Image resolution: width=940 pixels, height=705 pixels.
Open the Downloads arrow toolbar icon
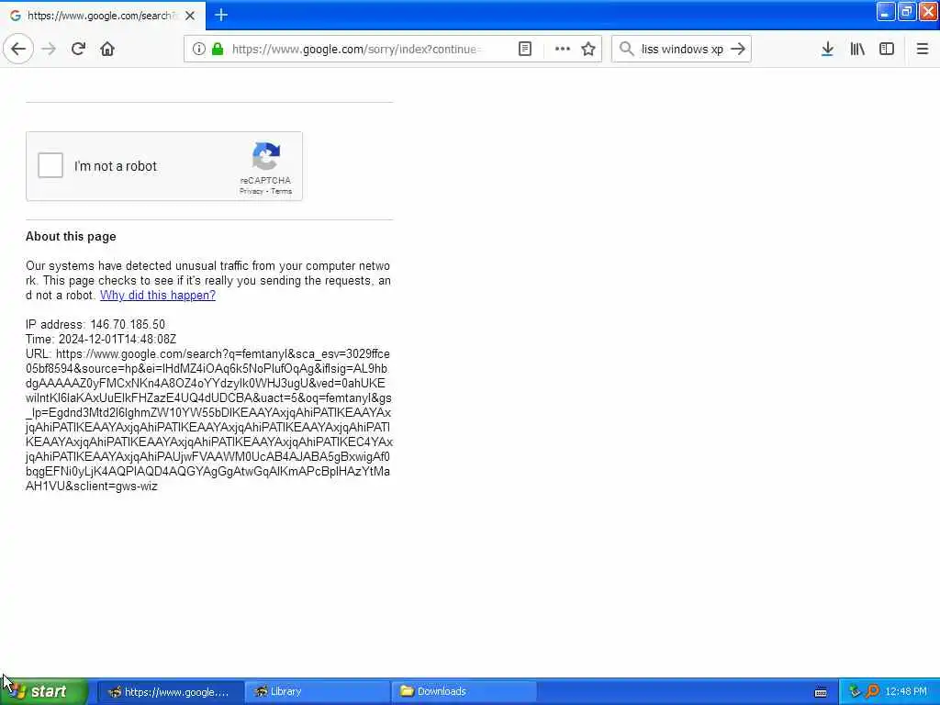(827, 50)
